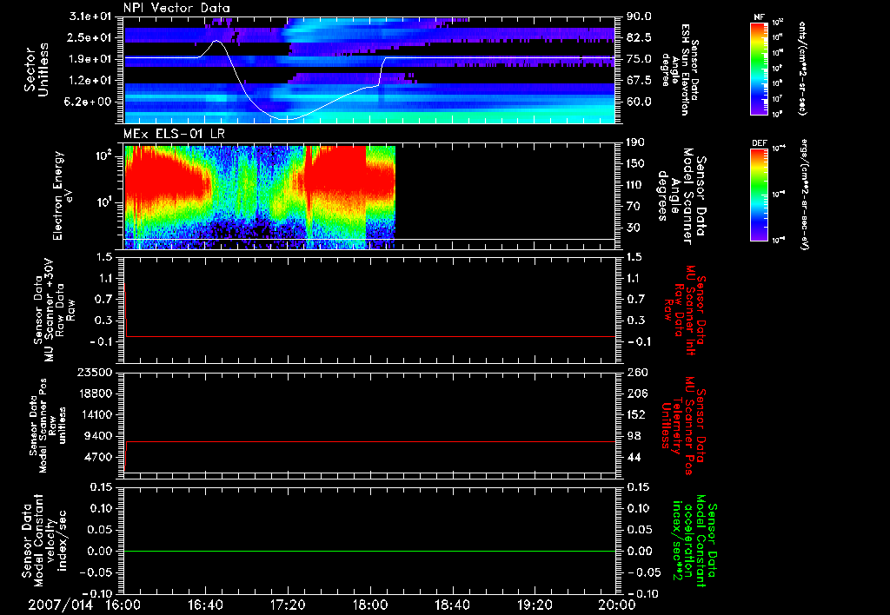Click the green zero velocity line

click(x=369, y=551)
